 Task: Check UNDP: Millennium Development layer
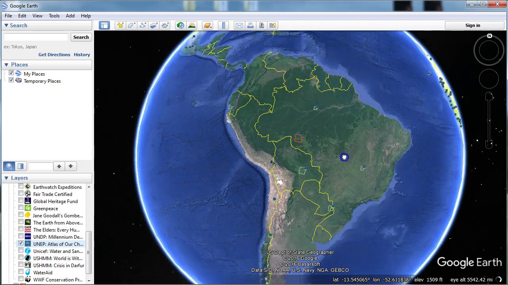pyautogui.click(x=21, y=237)
